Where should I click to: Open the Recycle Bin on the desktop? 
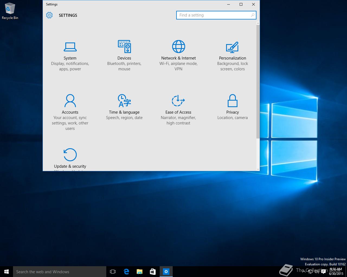click(x=10, y=11)
